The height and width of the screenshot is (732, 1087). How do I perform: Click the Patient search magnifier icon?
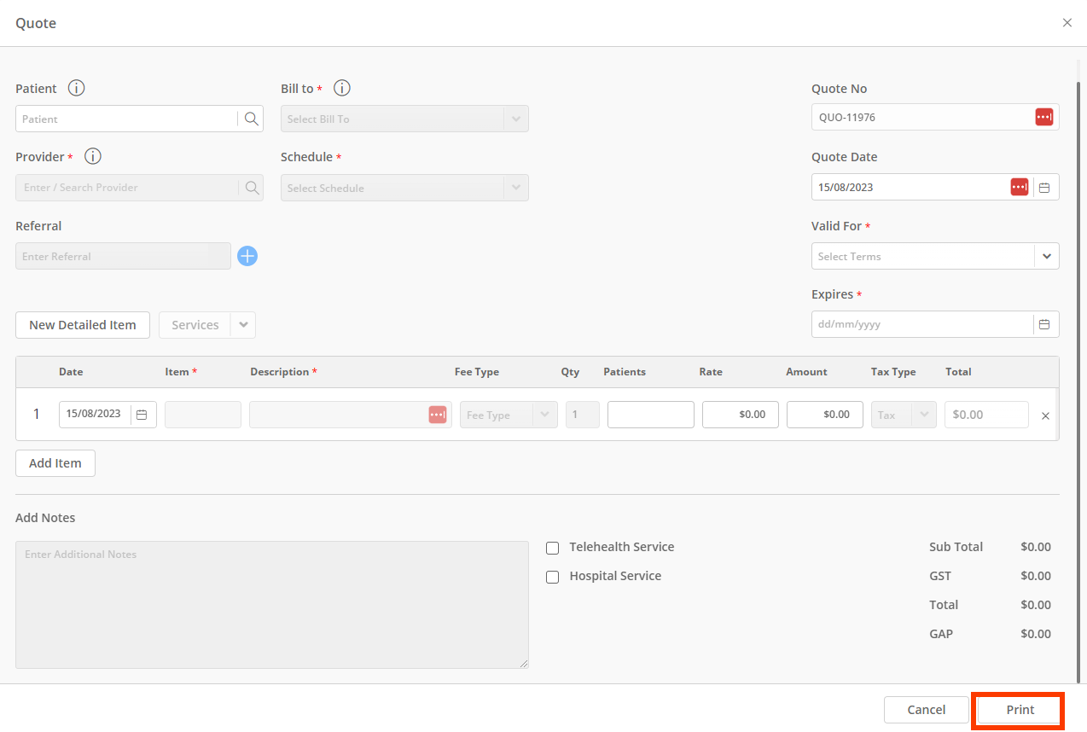pos(251,119)
